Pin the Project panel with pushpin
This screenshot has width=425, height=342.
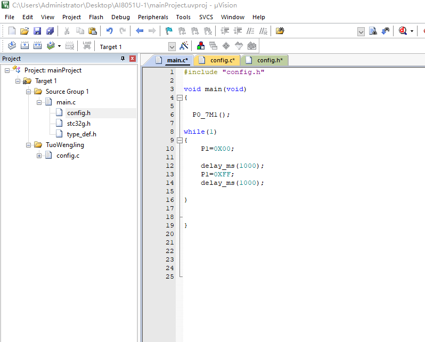pyautogui.click(x=123, y=59)
